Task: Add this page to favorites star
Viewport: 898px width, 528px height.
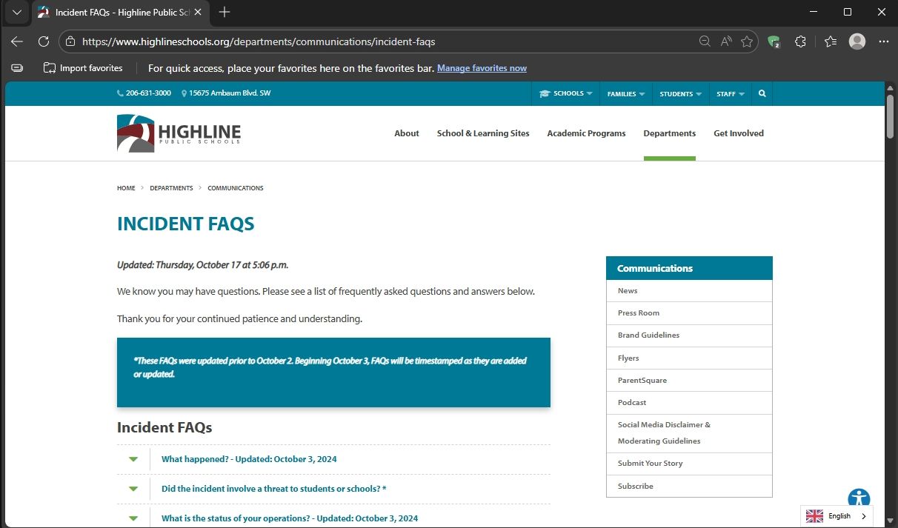Action: [747, 41]
